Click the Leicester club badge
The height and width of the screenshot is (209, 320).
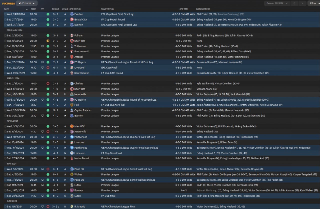point(72,153)
